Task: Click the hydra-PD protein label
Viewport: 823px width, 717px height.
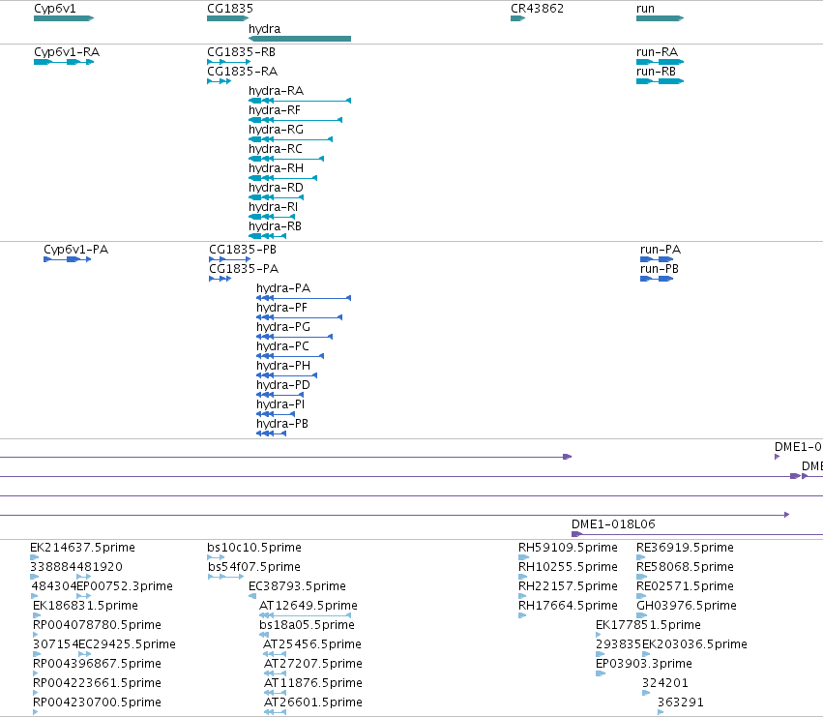Action: pos(283,385)
